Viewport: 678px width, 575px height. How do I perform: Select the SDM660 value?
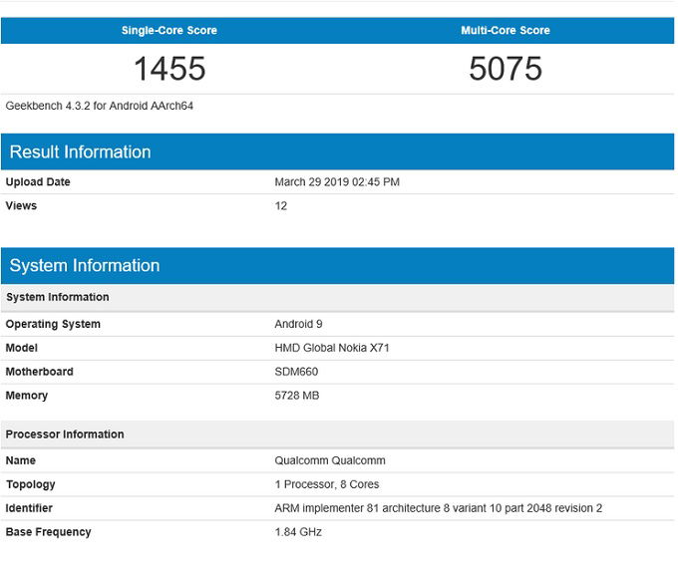tap(296, 372)
